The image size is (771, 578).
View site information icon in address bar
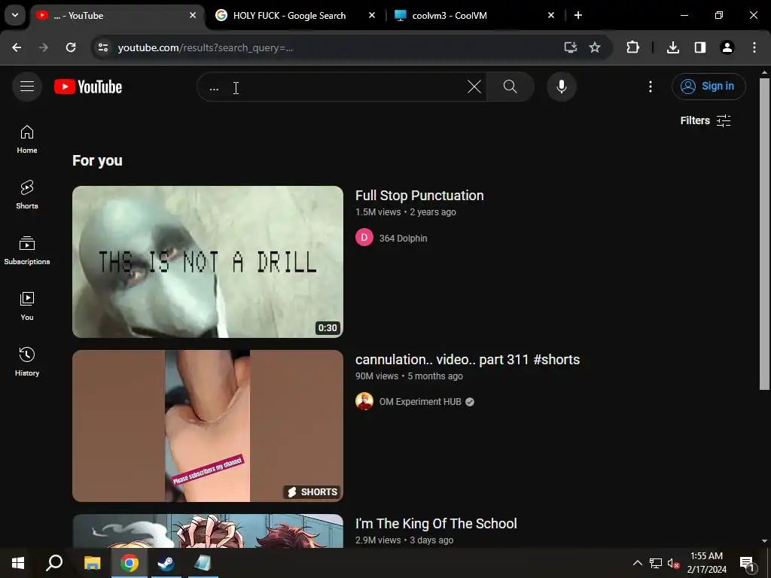[x=103, y=47]
